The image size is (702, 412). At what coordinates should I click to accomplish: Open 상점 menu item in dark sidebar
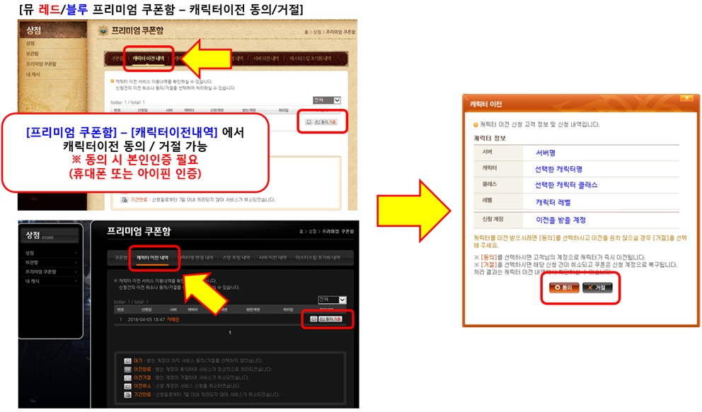pos(30,253)
